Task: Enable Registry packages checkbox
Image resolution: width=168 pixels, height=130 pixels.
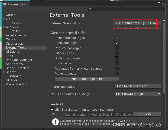Action: (x=117, y=48)
